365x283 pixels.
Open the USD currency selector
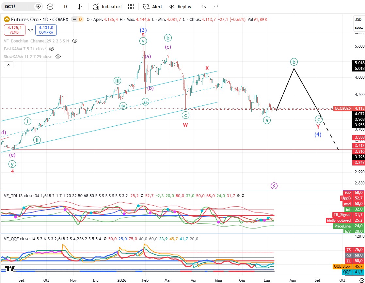pos(358,20)
